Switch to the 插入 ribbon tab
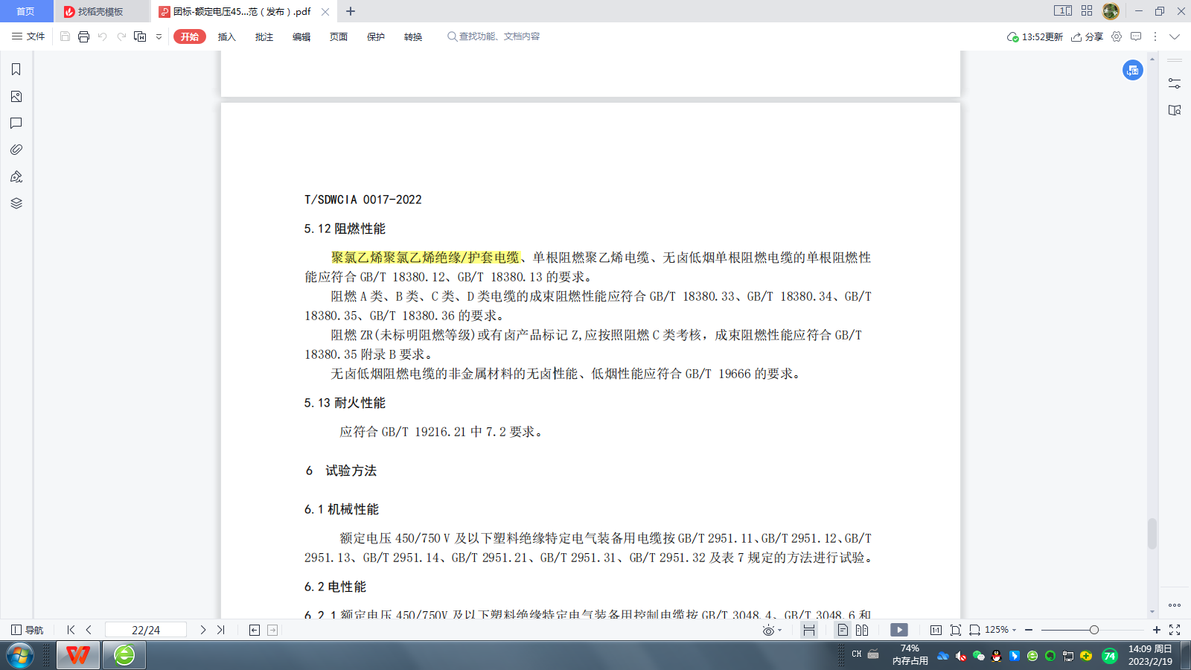Image resolution: width=1191 pixels, height=670 pixels. (226, 36)
